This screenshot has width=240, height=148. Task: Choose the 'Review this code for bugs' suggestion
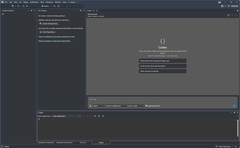coord(163,61)
